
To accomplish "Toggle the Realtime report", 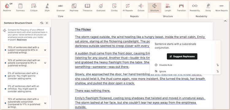I will [x=7, y=7].
